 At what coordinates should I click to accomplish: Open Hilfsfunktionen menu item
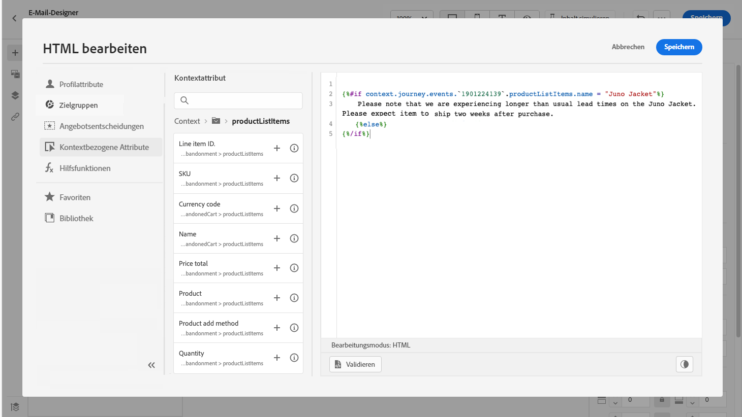[84, 168]
